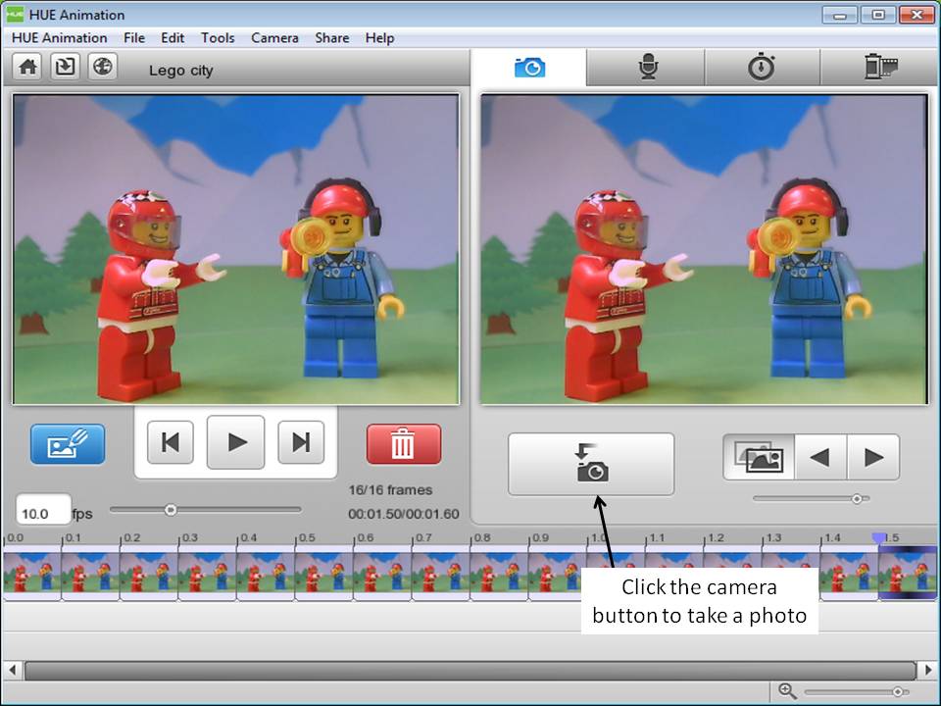Select the timeline frame at 0.3

tap(208, 576)
